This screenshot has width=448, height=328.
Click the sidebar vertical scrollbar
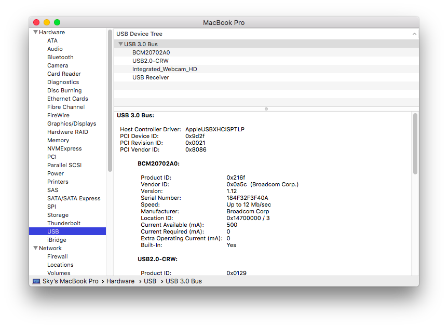(x=110, y=101)
